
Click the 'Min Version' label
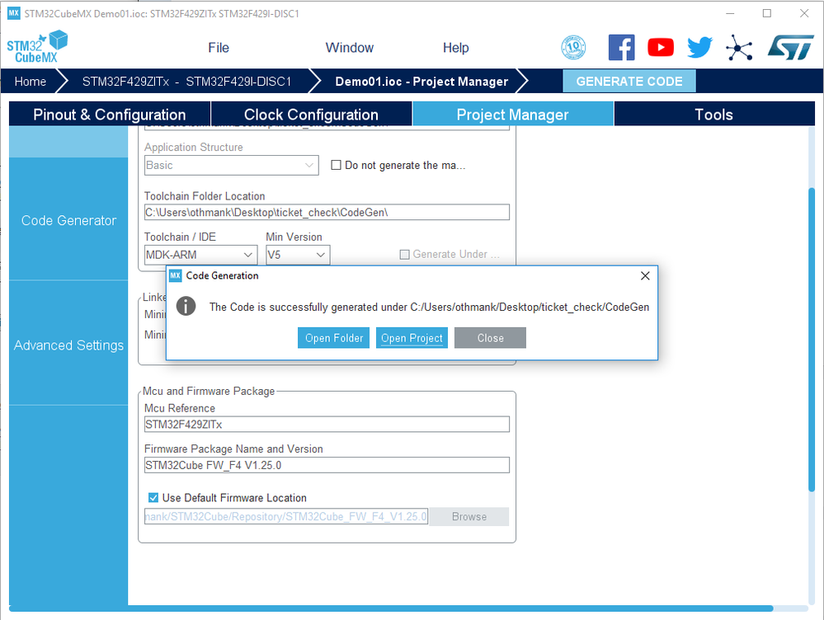pyautogui.click(x=294, y=237)
